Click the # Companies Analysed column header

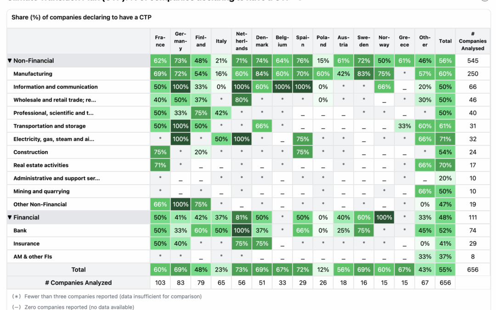(473, 41)
